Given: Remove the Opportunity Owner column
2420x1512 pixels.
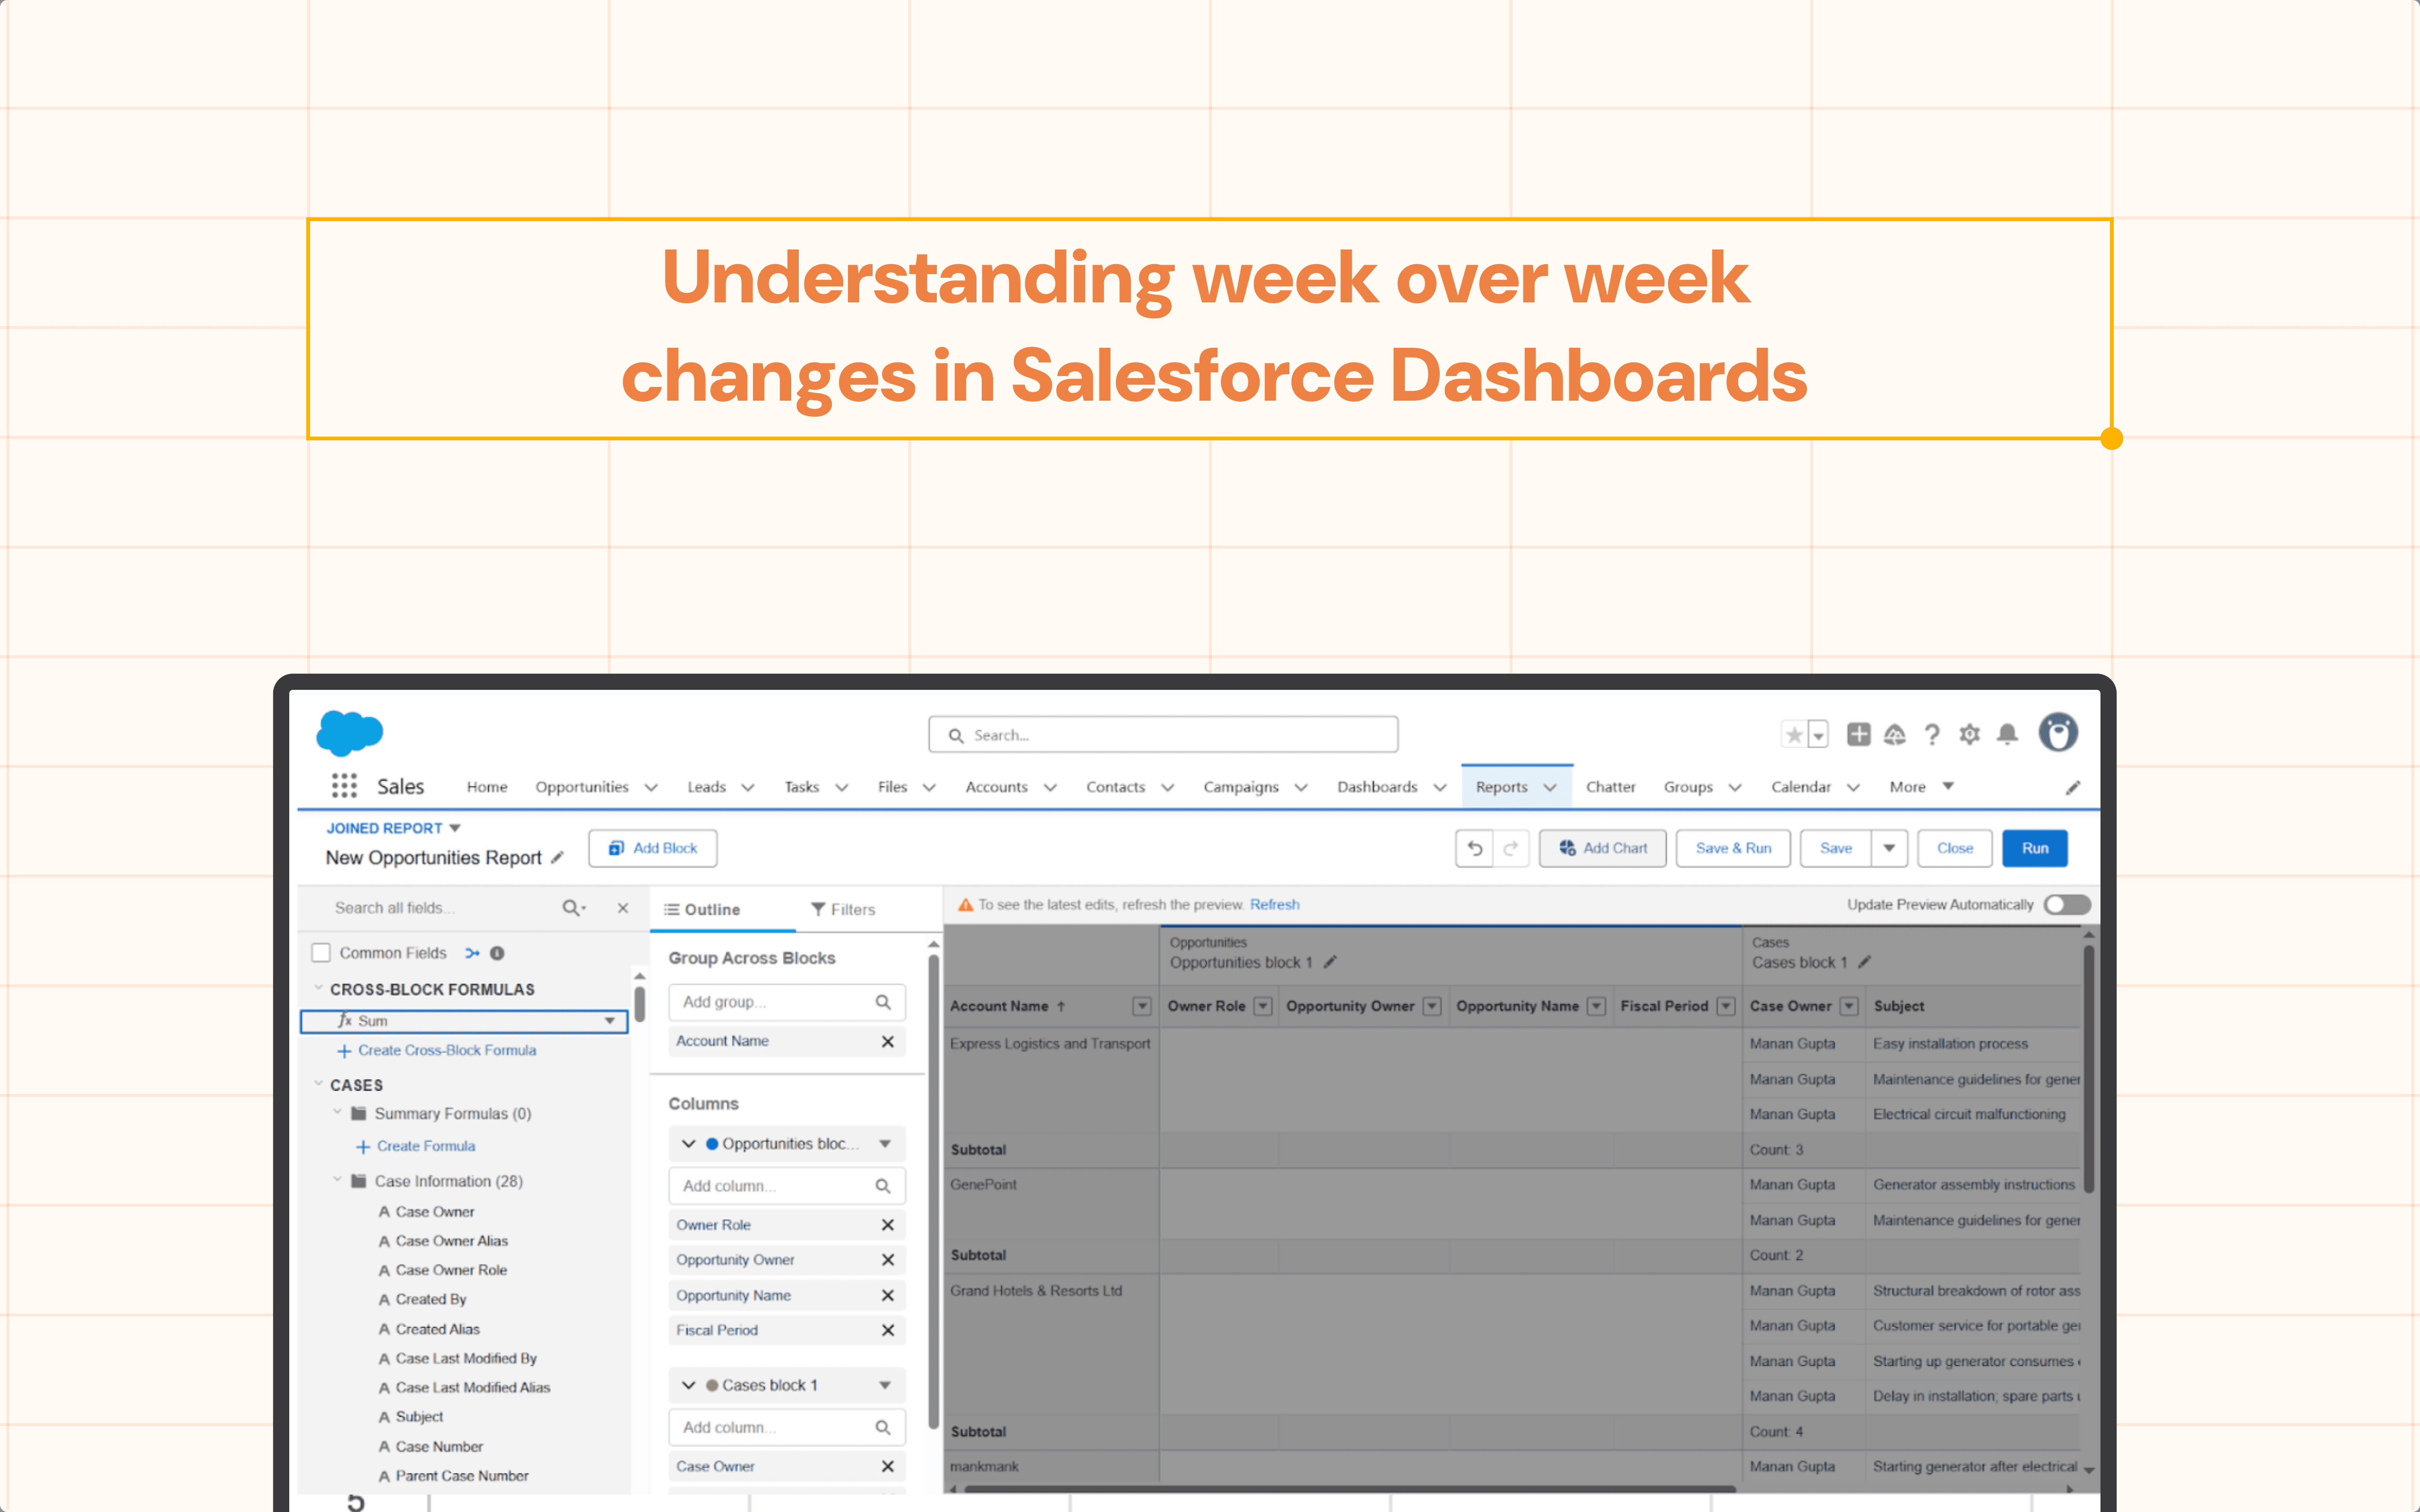Looking at the screenshot, I should click(887, 1260).
